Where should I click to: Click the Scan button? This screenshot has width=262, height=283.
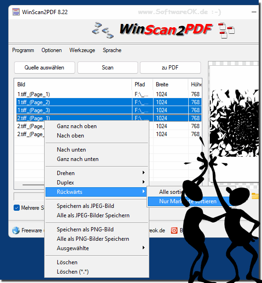coord(108,68)
